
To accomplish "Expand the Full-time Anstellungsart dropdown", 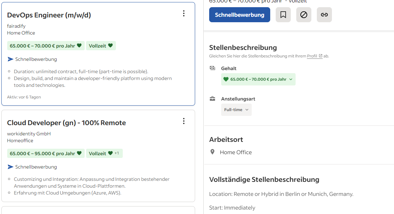I will tap(236, 110).
